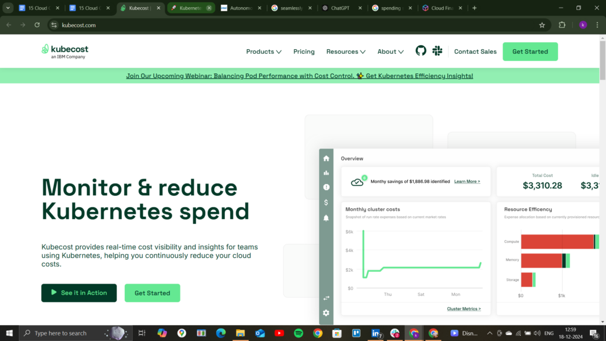Open the Pricing page
606x341 pixels.
[304, 52]
